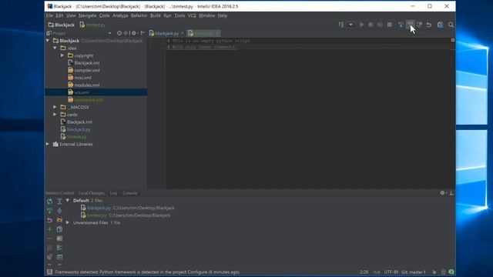Collapse the Default changelist
The height and width of the screenshot is (277, 493).
pos(68,200)
